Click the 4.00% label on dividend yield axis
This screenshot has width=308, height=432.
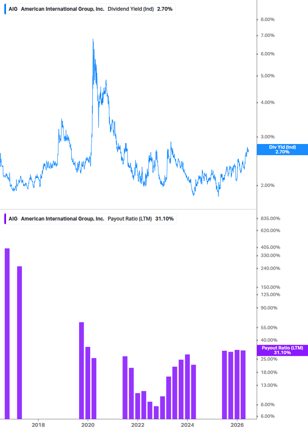[268, 102]
